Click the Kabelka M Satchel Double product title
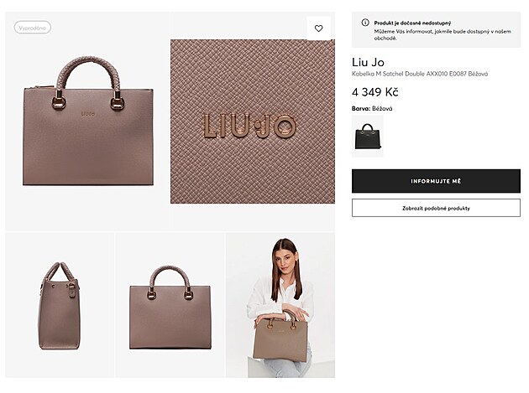The width and height of the screenshot is (529, 393). coord(420,74)
